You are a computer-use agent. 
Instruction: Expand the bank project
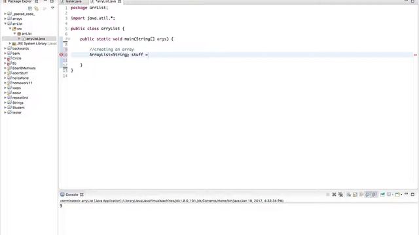5,54
